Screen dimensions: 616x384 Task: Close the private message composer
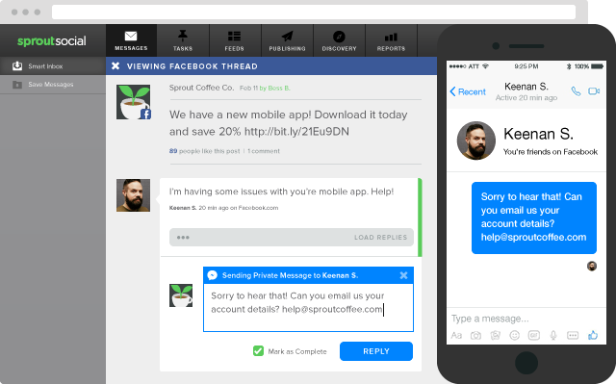point(403,275)
